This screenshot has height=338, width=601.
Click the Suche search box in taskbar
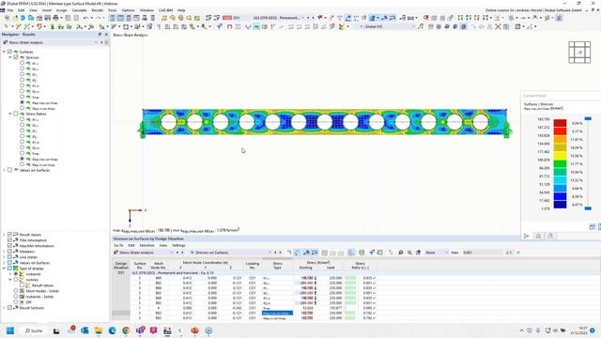coord(34,330)
